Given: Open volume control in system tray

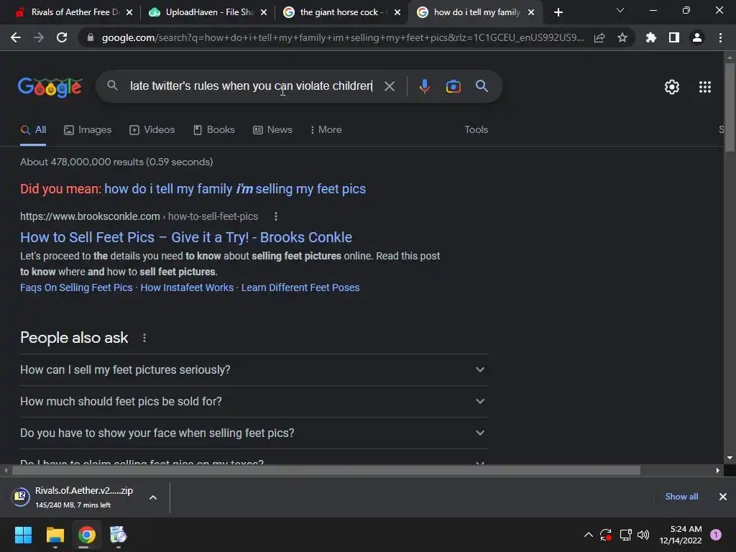Looking at the screenshot, I should 643,535.
